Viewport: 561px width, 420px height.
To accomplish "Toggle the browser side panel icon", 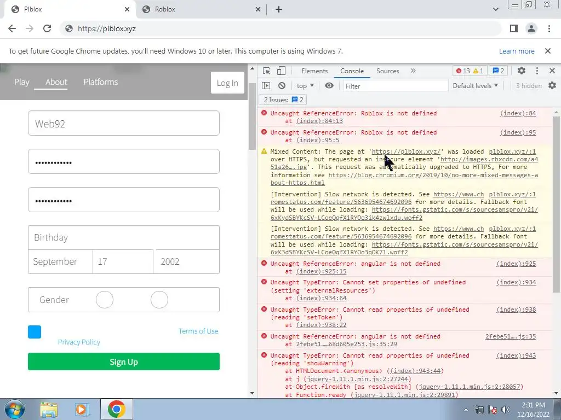I will click(x=514, y=28).
